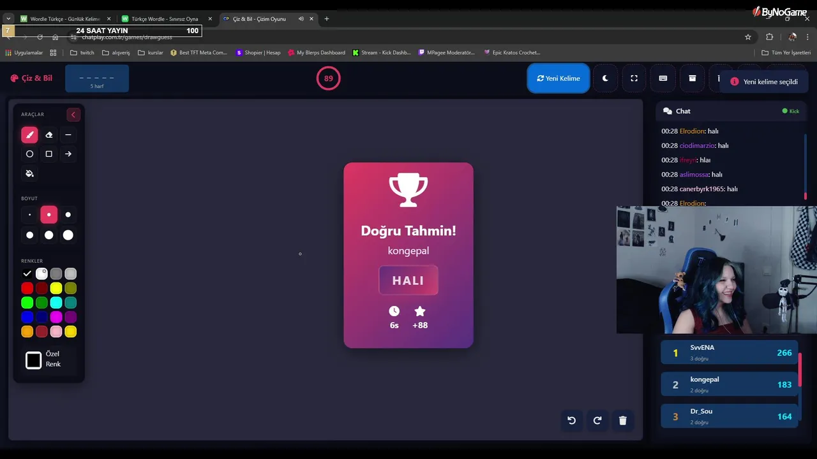This screenshot has width=817, height=459.
Task: Undo the last drawing stroke
Action: 572,420
